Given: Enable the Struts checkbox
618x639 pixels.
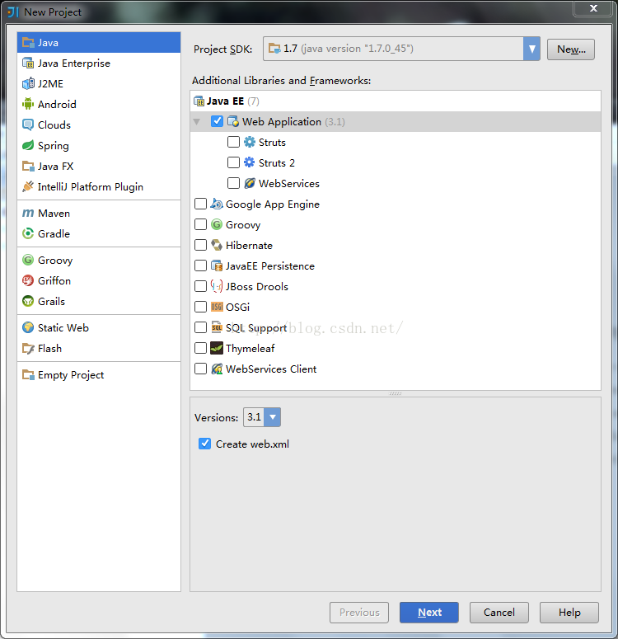Looking at the screenshot, I should click(233, 142).
